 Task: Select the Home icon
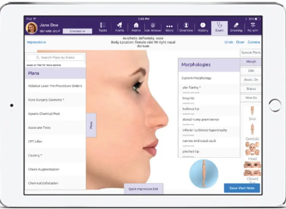[x=136, y=27]
